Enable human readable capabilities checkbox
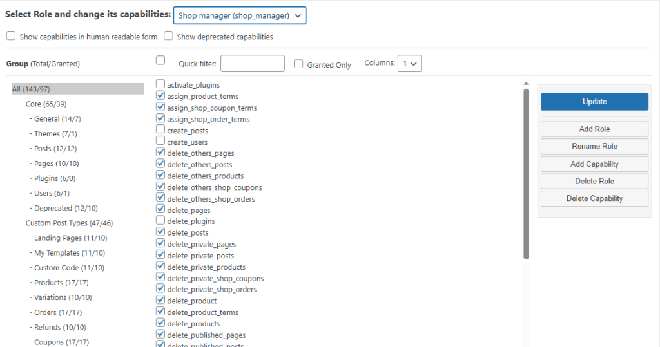The width and height of the screenshot is (660, 347). pyautogui.click(x=11, y=36)
